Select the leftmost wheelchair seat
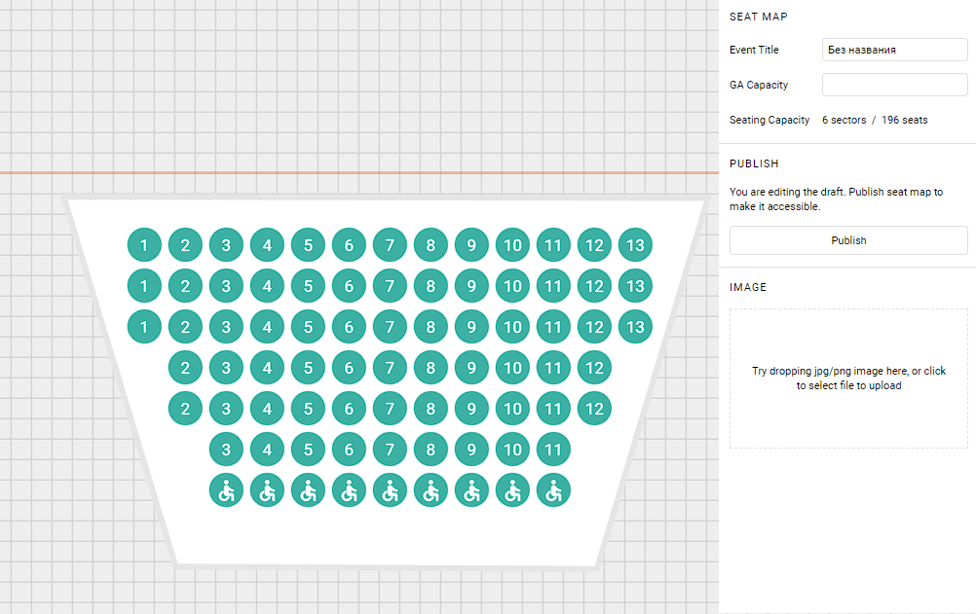The width and height of the screenshot is (976, 614). [x=226, y=490]
